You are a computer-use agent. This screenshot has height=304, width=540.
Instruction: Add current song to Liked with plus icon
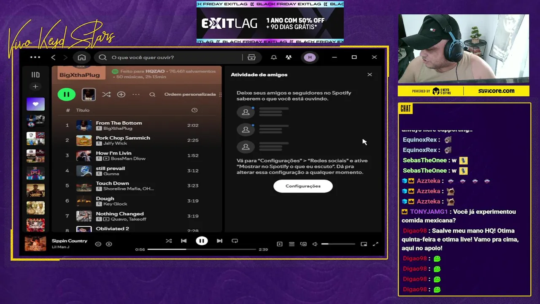[x=109, y=244]
